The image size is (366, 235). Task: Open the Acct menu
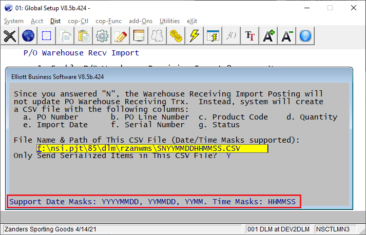click(37, 21)
